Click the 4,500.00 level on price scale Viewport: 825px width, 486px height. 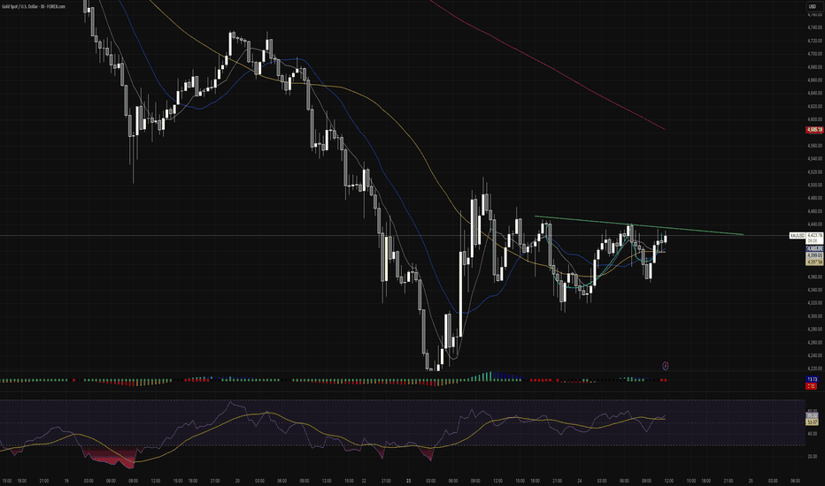[813, 185]
